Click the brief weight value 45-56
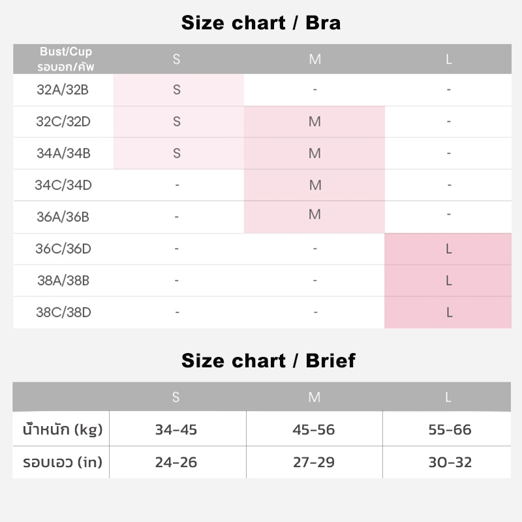 click(x=315, y=430)
